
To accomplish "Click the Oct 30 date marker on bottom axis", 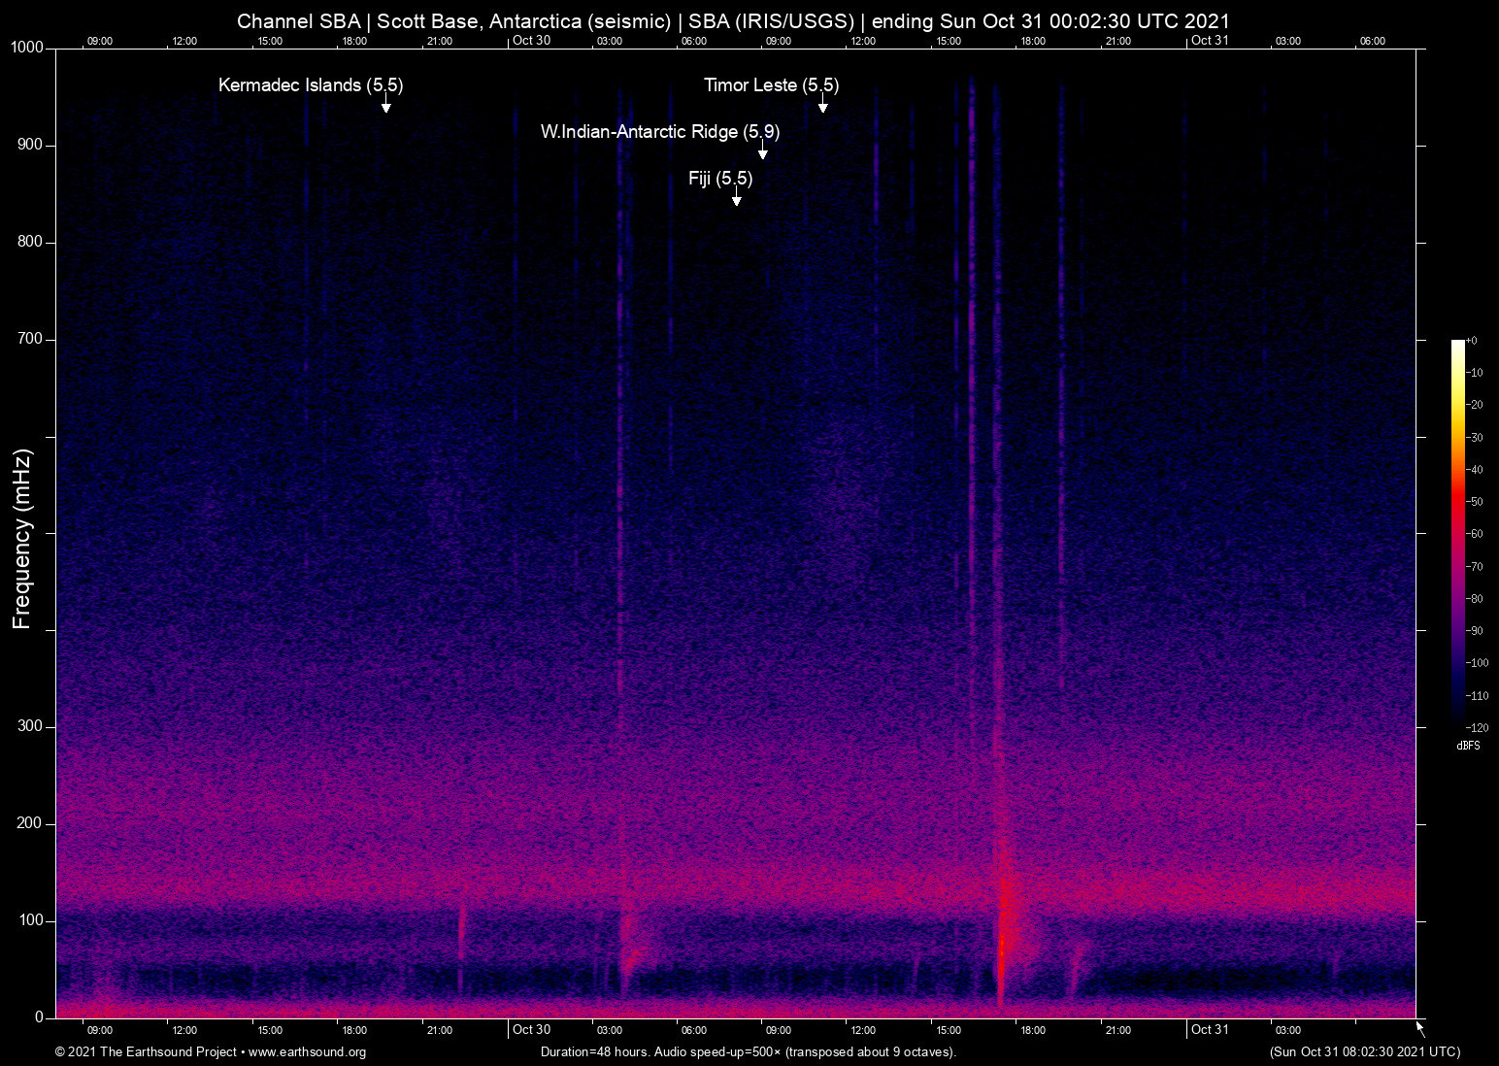I will tap(531, 1030).
